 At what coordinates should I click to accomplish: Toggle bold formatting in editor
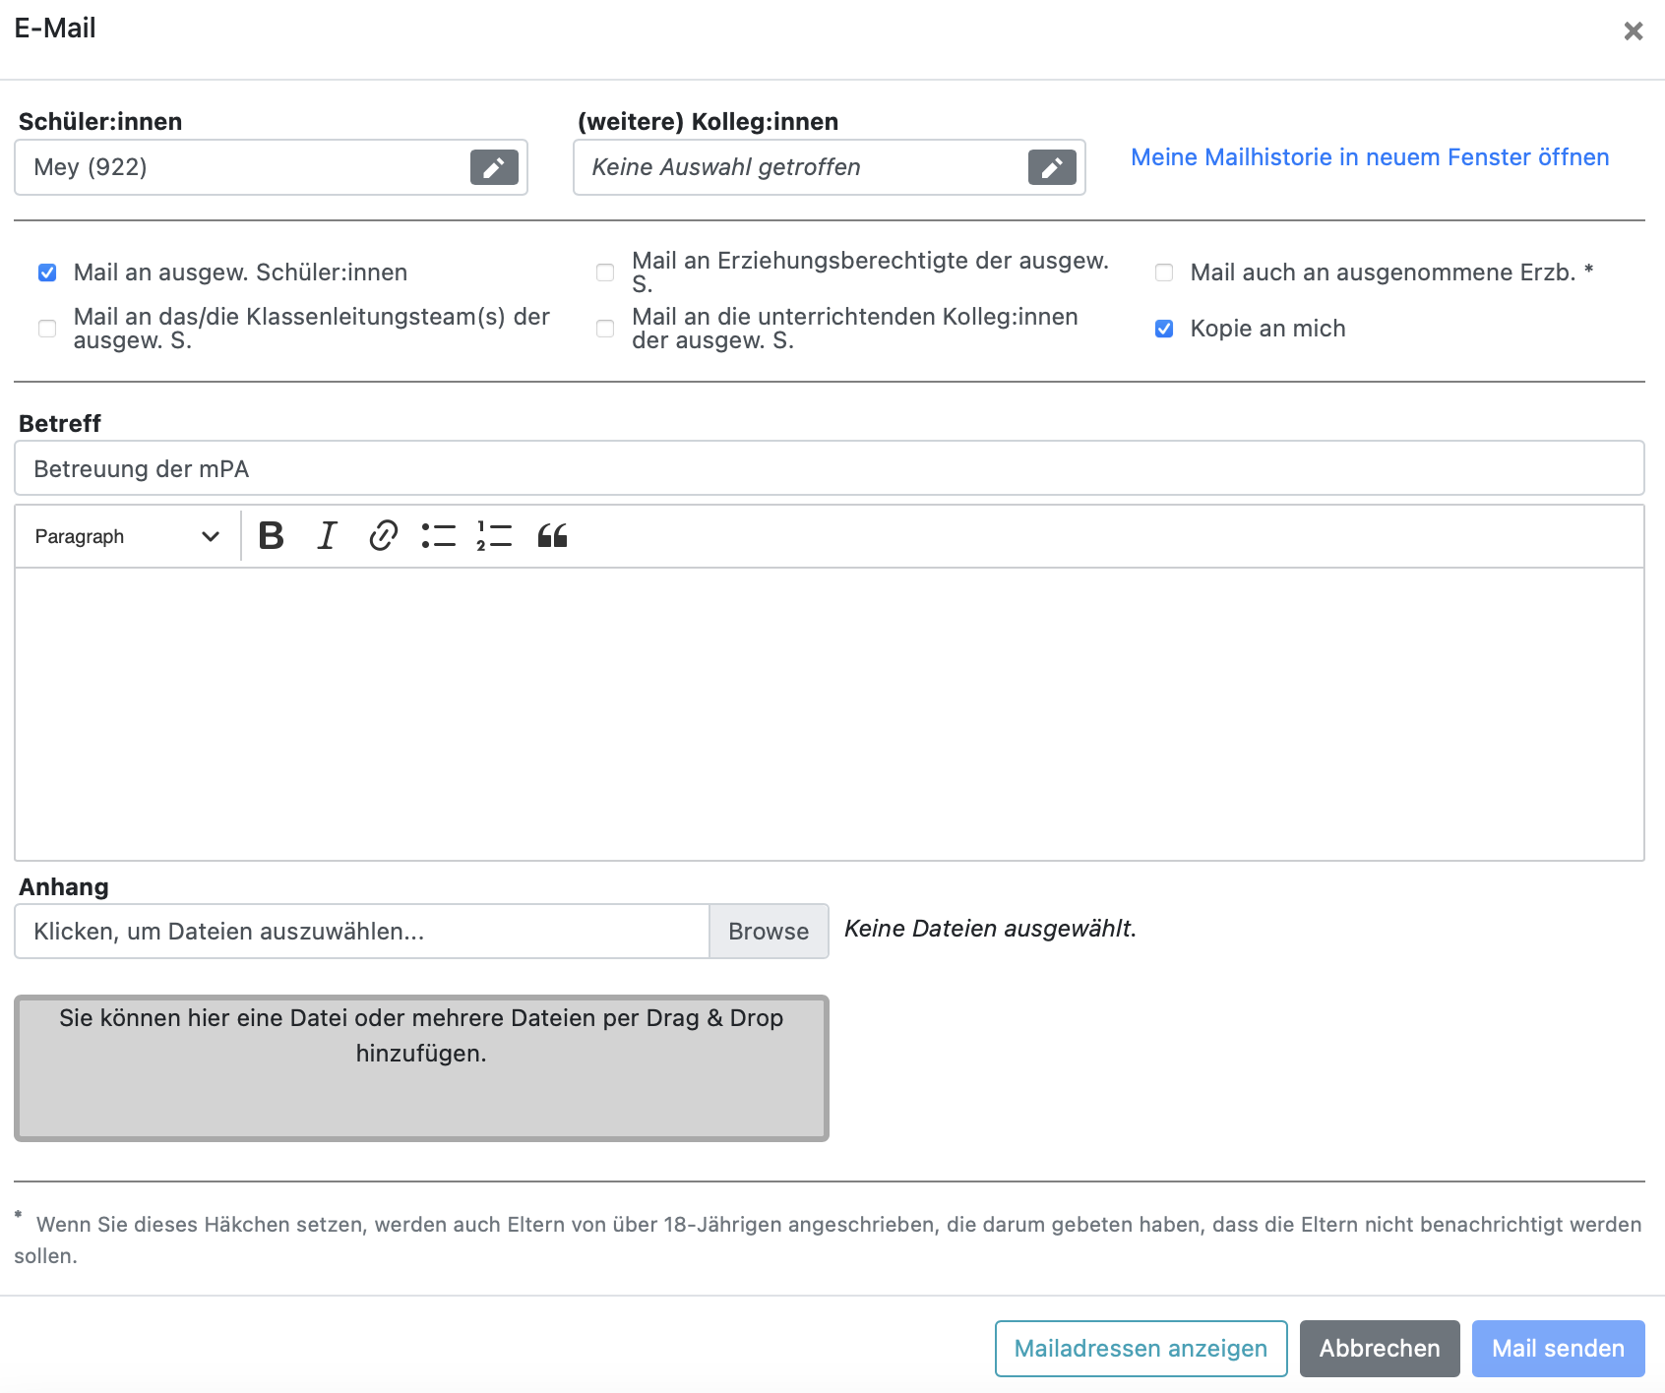pyautogui.click(x=272, y=536)
